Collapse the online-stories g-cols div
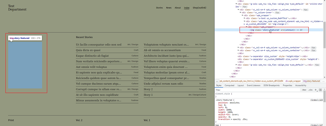This screenshot has width=326, height=126. (x=236, y=4)
